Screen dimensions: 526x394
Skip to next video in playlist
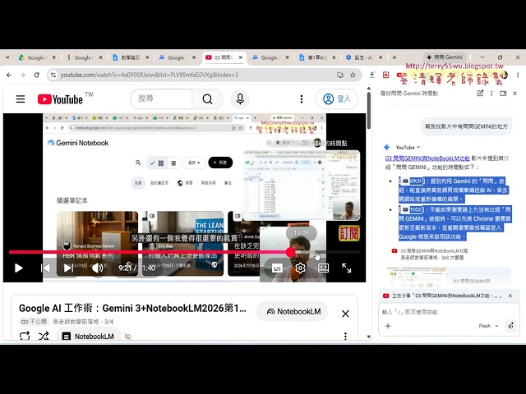coord(68,268)
